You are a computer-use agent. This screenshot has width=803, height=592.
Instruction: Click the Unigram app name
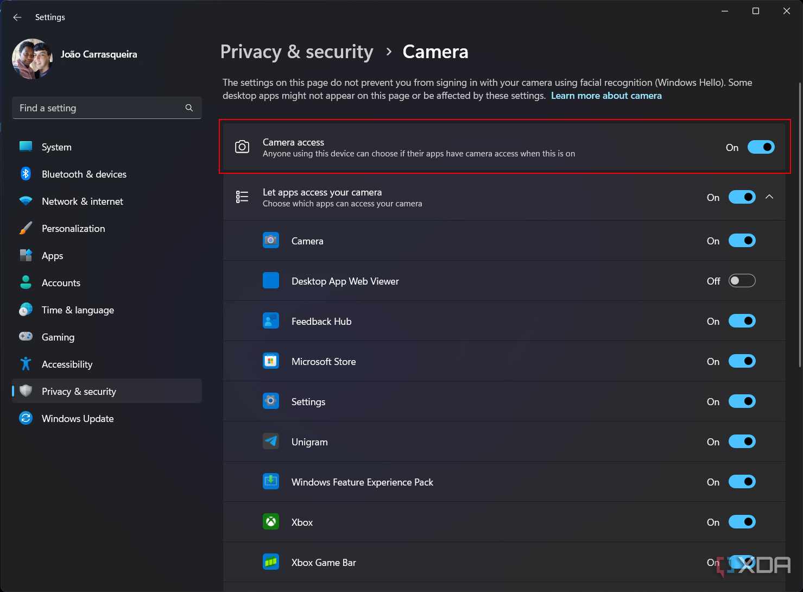tap(309, 442)
